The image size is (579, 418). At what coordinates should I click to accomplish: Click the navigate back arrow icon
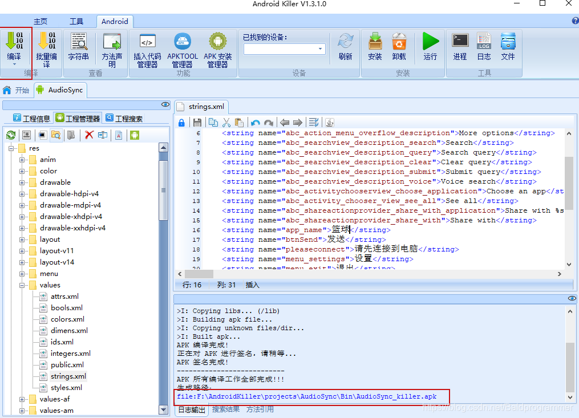click(284, 123)
